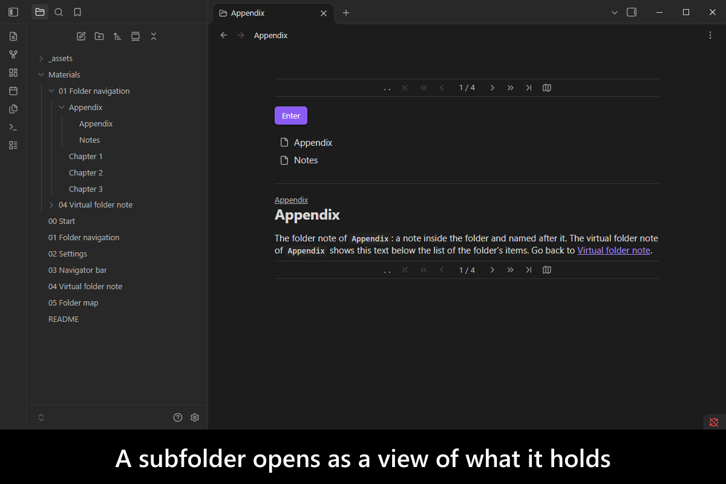Collapse the Appendix folder in tree
The image size is (726, 484).
click(62, 108)
